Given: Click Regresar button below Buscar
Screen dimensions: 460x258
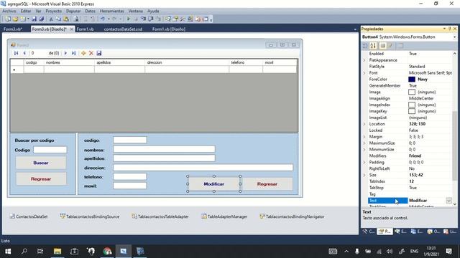Looking at the screenshot, I should pos(41,178).
